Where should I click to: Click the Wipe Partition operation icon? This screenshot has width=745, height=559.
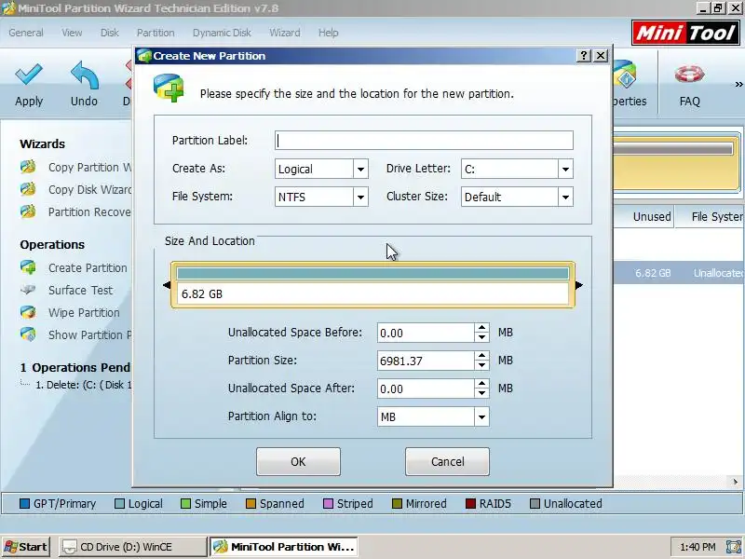28,312
